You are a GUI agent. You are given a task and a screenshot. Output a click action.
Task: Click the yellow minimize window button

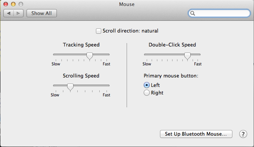(x=13, y=4)
